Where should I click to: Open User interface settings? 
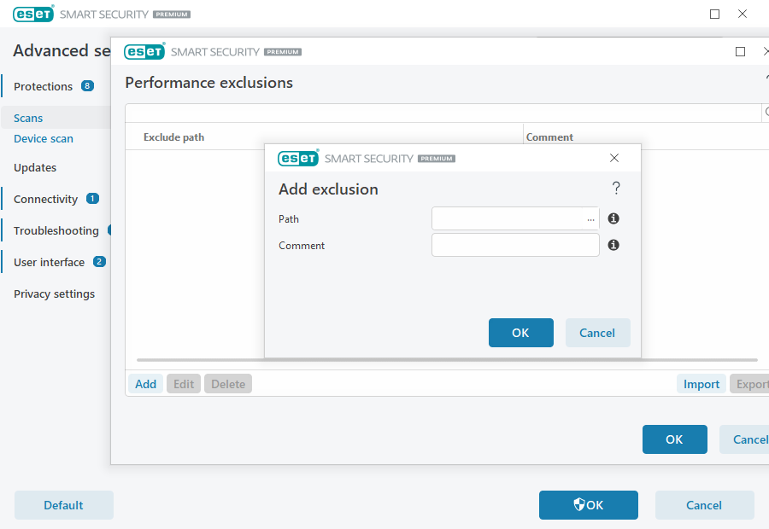tap(49, 262)
